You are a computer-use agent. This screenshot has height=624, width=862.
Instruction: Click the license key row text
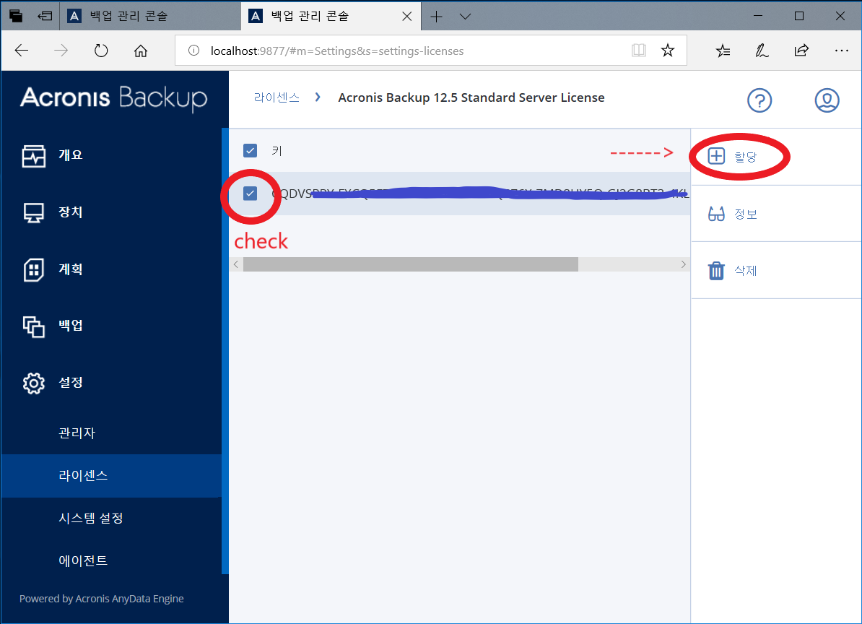click(479, 193)
